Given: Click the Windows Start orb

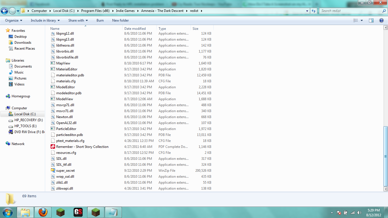Looking at the screenshot, I should pyautogui.click(x=8, y=212).
